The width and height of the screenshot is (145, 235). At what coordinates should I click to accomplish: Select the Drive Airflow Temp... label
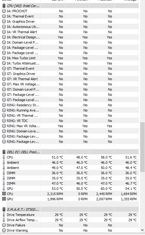click(22, 220)
